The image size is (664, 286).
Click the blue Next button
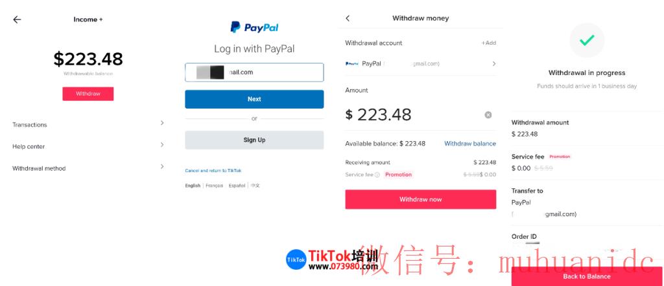pyautogui.click(x=254, y=99)
